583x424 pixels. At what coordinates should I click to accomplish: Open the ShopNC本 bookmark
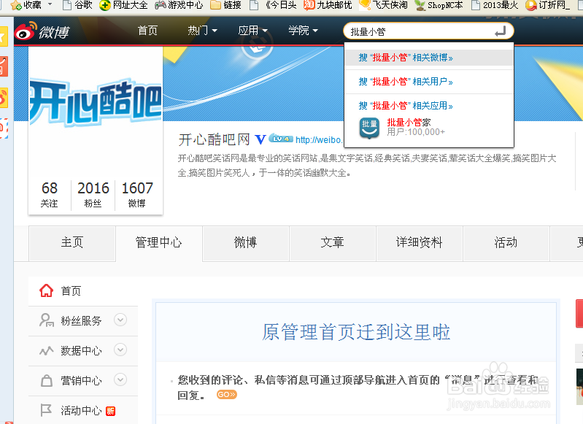(439, 5)
